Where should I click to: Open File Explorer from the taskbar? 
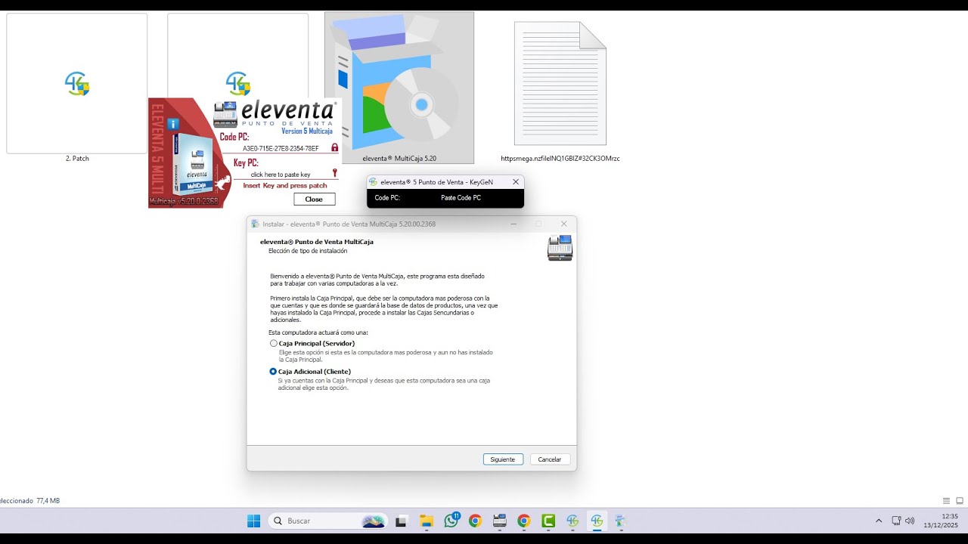[427, 521]
